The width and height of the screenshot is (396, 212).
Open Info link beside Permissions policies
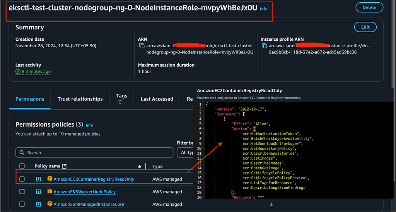tap(89, 125)
